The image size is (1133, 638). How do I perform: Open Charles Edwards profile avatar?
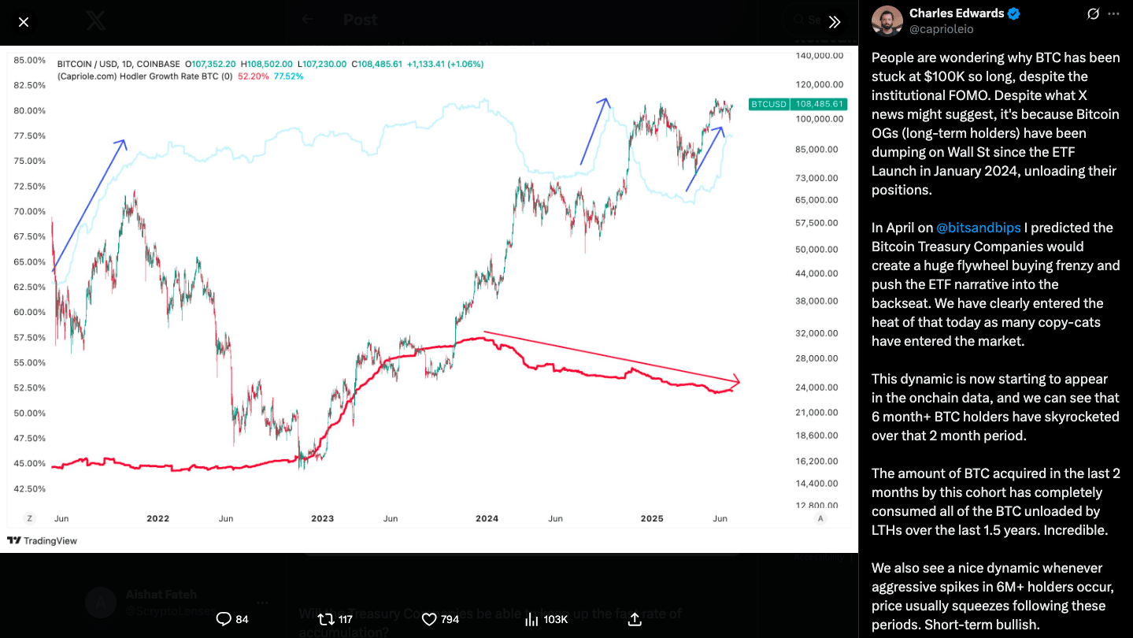coord(887,21)
